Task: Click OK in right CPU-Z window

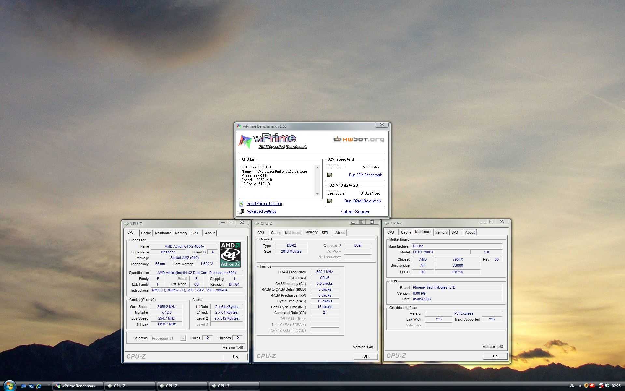Action: (x=495, y=356)
